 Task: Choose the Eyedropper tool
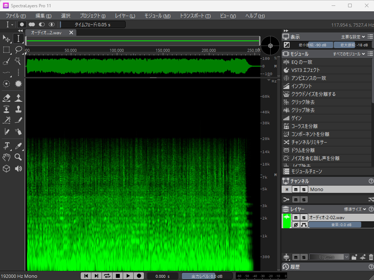pos(18,146)
